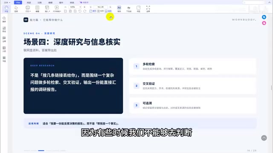
Task: Open the zoom level 125% dropdown
Action: [80, 7]
